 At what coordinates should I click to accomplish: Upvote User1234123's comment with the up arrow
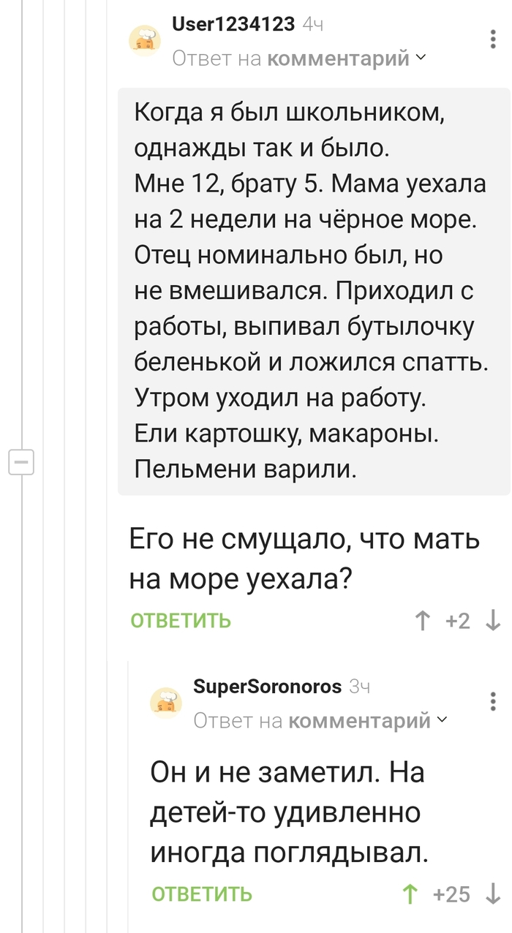point(422,620)
